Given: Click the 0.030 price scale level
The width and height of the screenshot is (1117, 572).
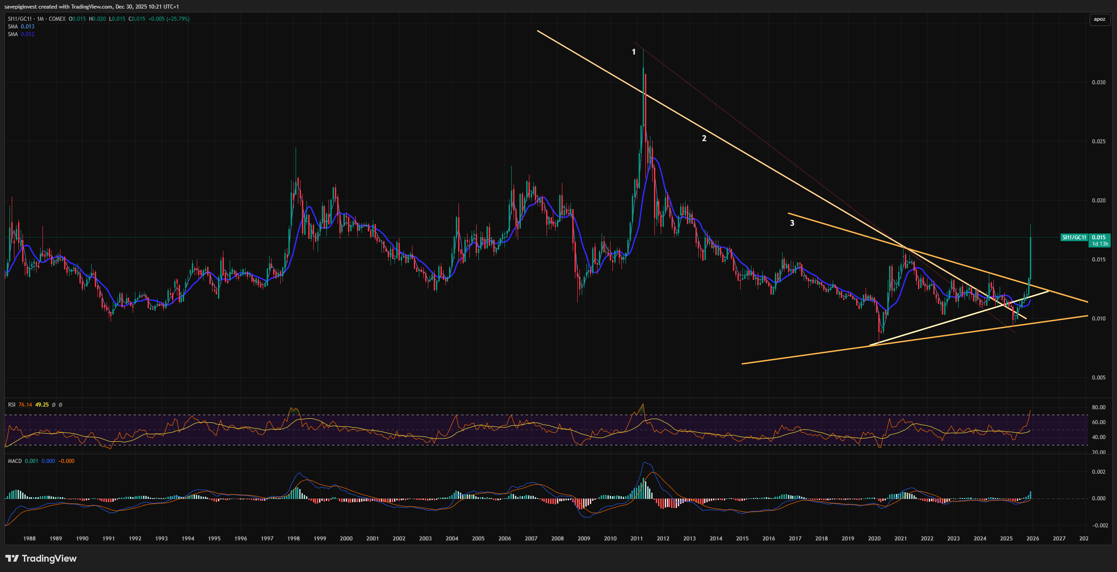Looking at the screenshot, I should point(1098,82).
